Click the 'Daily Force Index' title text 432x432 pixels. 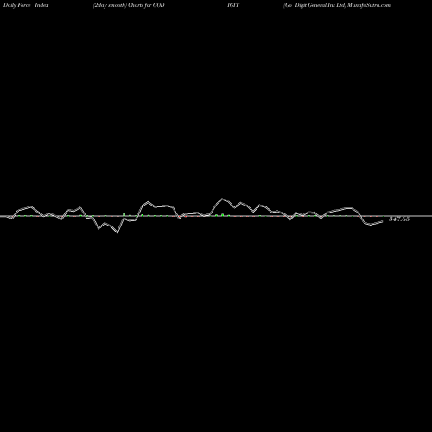point(26,5)
